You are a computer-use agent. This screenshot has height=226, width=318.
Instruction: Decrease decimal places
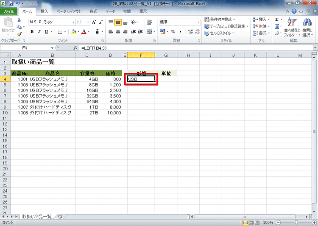coord(197,32)
